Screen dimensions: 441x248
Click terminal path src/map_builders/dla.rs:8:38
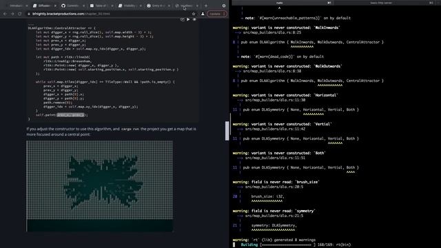click(272, 71)
